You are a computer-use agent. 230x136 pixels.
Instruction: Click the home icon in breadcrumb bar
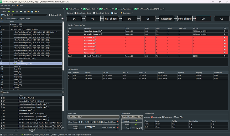(x=2, y=19)
